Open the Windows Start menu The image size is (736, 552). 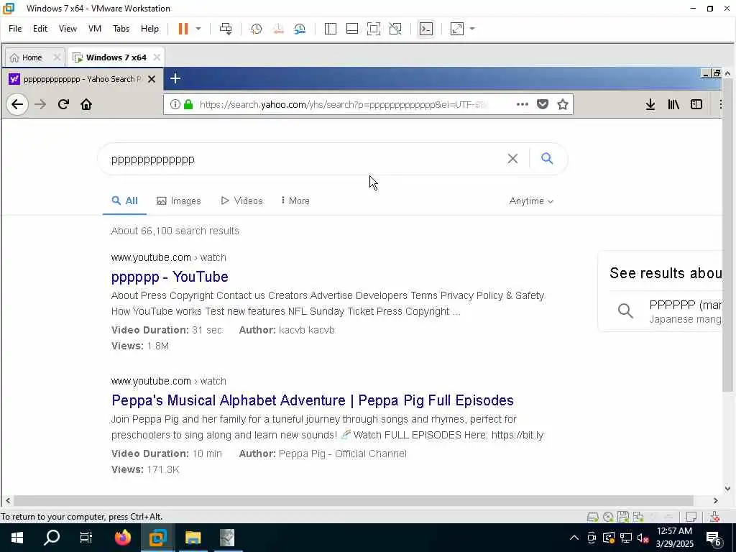pyautogui.click(x=17, y=538)
